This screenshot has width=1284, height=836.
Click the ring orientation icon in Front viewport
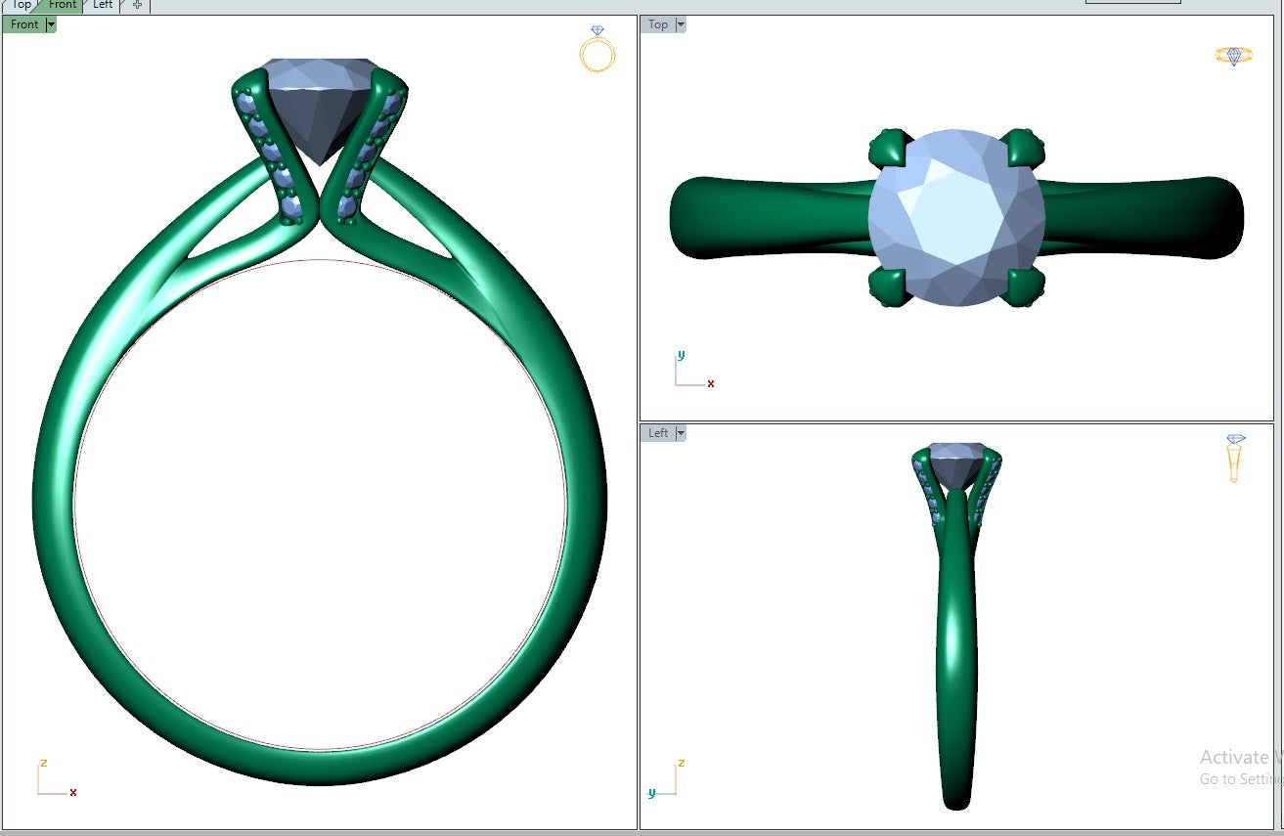click(x=597, y=50)
